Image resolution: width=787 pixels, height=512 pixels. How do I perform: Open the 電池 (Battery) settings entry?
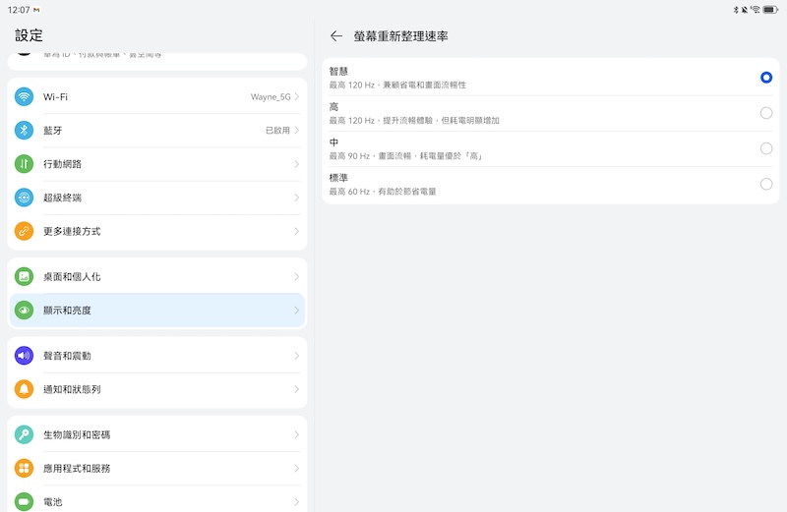(x=157, y=500)
